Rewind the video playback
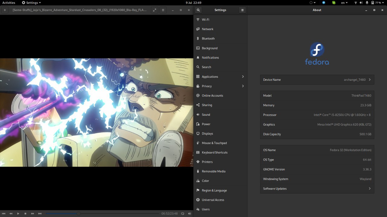The image size is (387, 217). click(11, 214)
